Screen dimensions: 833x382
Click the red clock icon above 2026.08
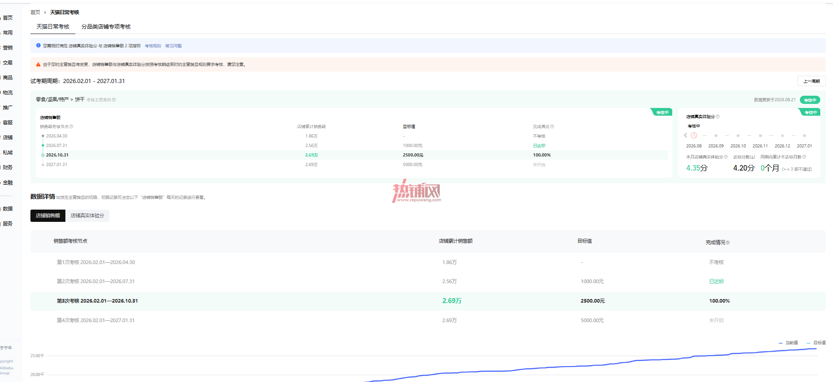click(694, 135)
